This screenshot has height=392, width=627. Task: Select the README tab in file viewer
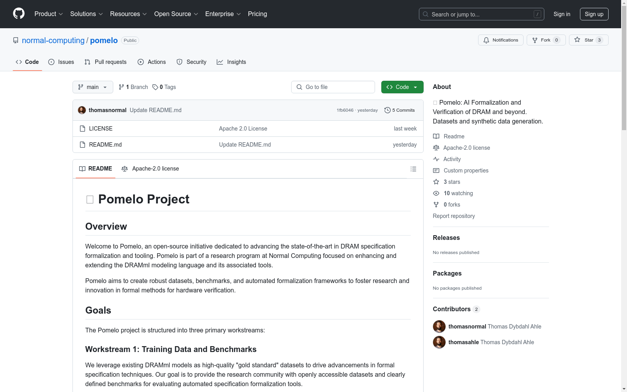[x=96, y=169]
